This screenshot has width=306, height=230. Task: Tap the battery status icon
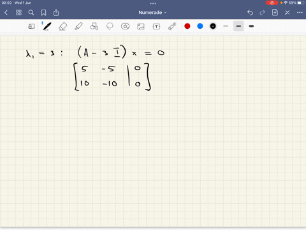[x=300, y=3]
